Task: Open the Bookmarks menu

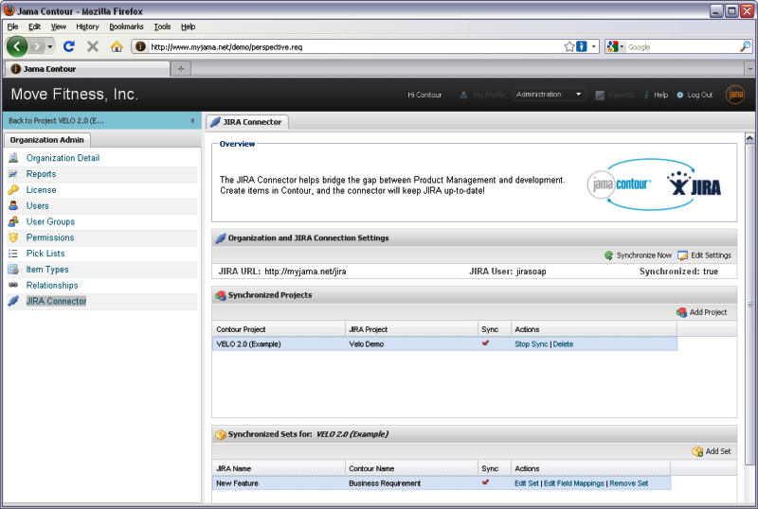Action: (126, 26)
